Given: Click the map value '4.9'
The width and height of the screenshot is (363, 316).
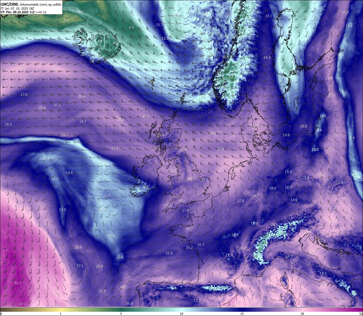Looking at the screenshot, I should (131, 28).
